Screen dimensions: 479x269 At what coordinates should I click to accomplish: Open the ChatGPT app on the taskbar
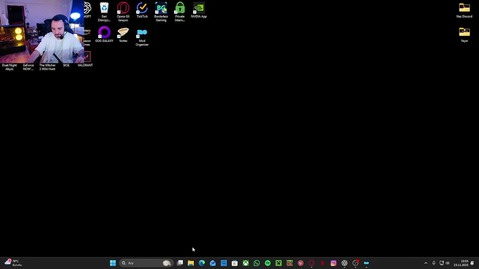[x=344, y=263]
